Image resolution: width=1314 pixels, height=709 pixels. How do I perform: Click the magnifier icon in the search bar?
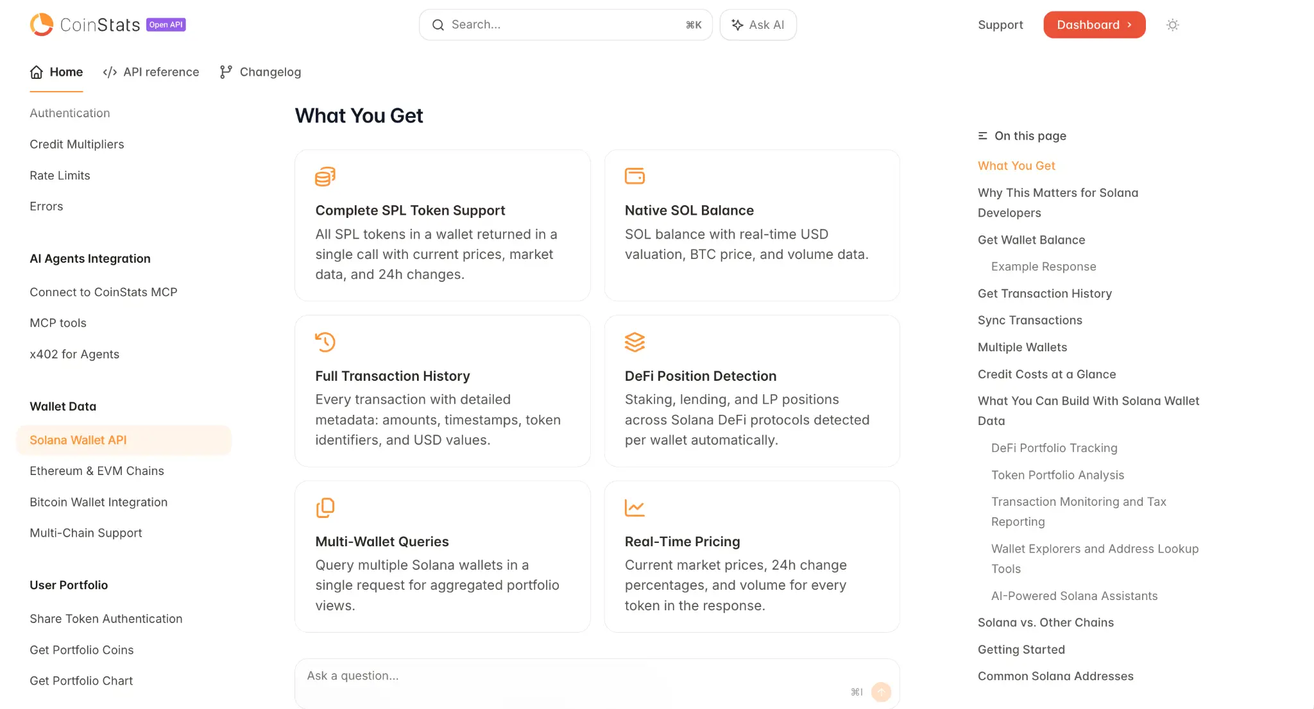tap(438, 25)
